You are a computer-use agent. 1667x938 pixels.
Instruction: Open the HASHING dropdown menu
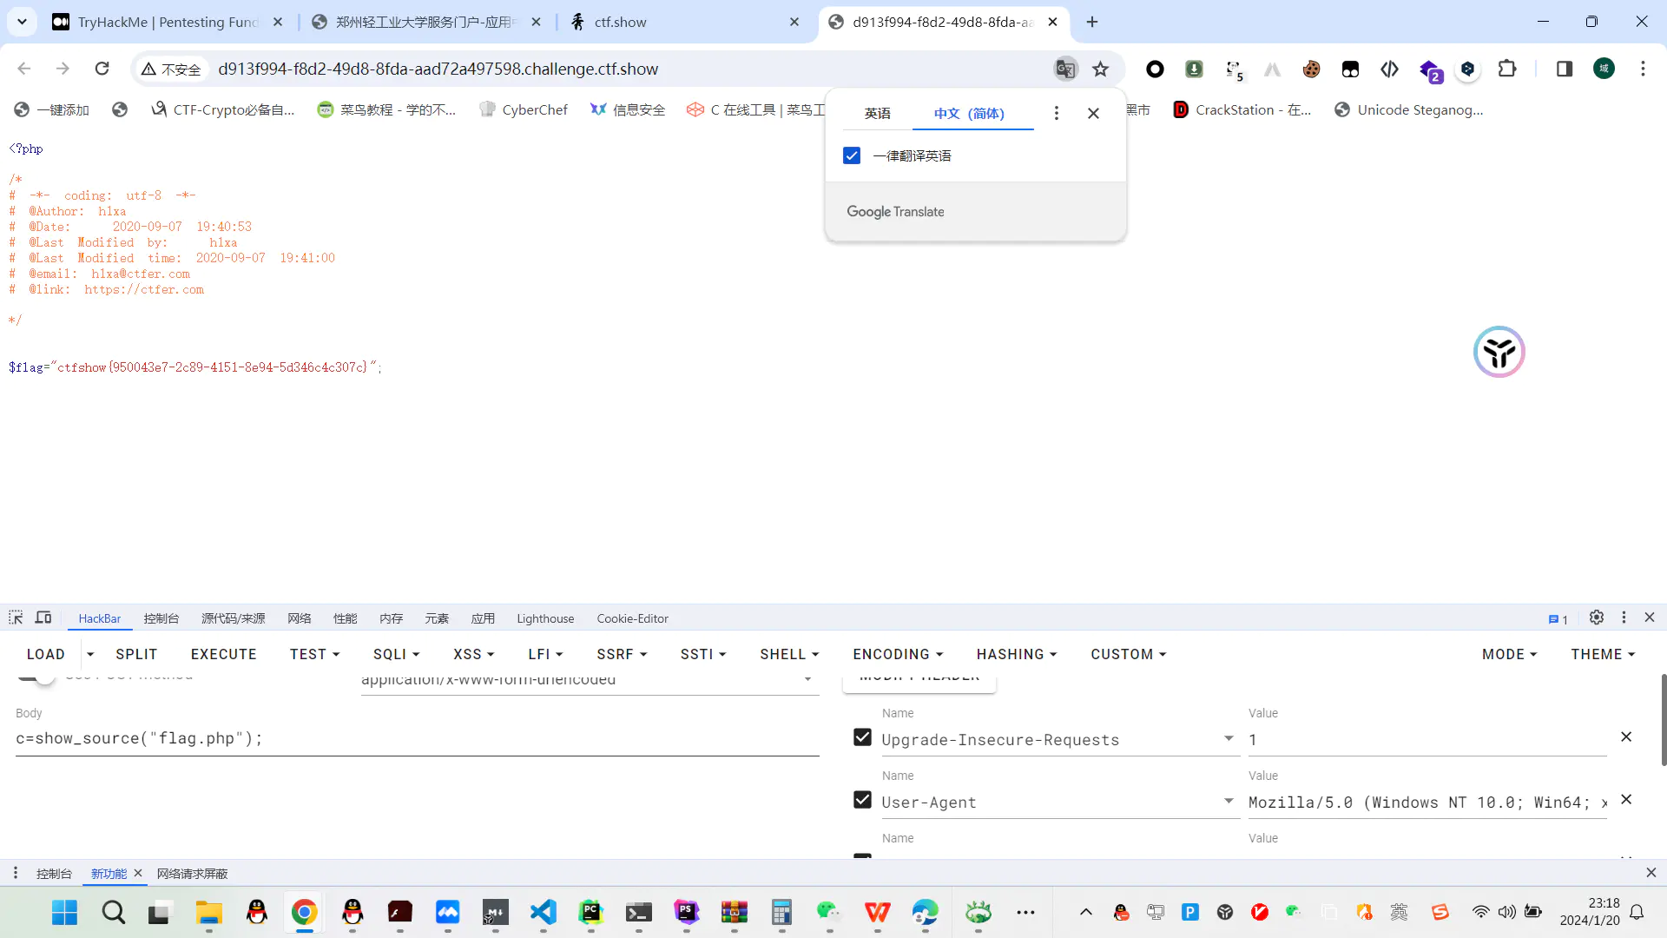point(1017,654)
